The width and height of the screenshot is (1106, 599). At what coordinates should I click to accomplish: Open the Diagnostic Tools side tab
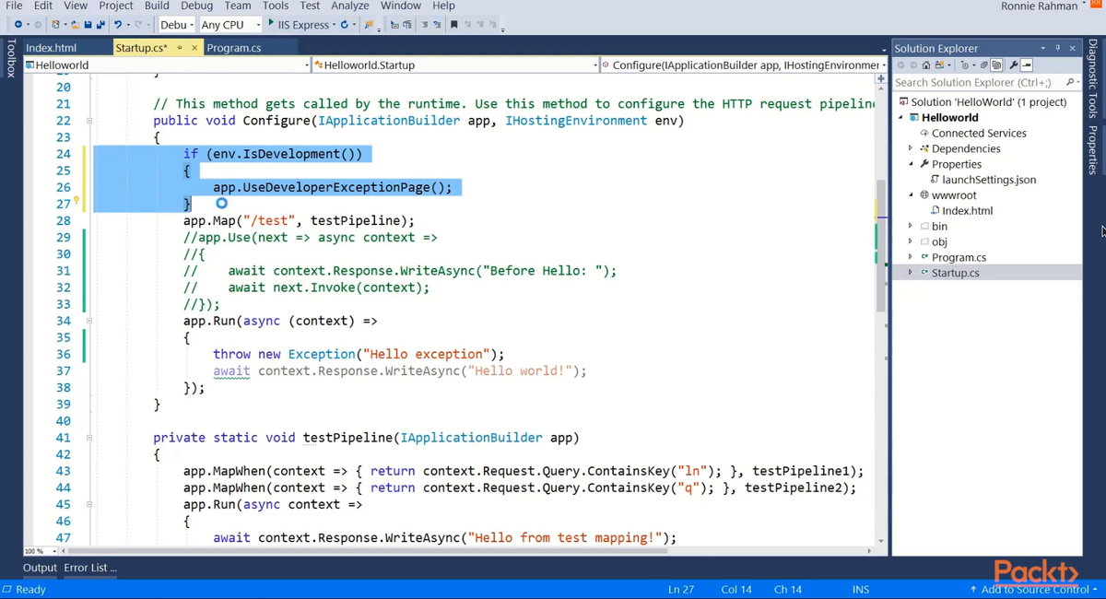(1093, 78)
